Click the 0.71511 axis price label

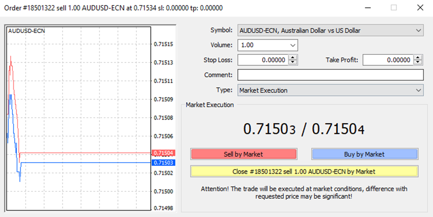pos(164,81)
